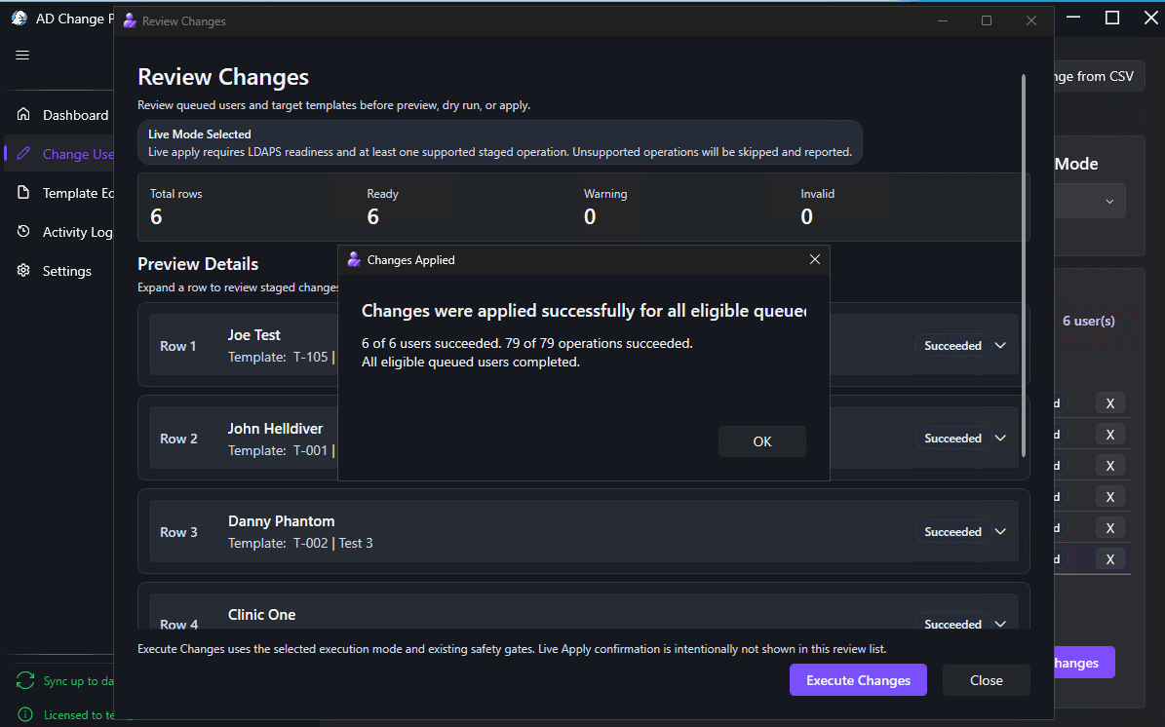Image resolution: width=1165 pixels, height=727 pixels.
Task: Click the scrollbar in Review Changes window
Action: (x=1023, y=265)
